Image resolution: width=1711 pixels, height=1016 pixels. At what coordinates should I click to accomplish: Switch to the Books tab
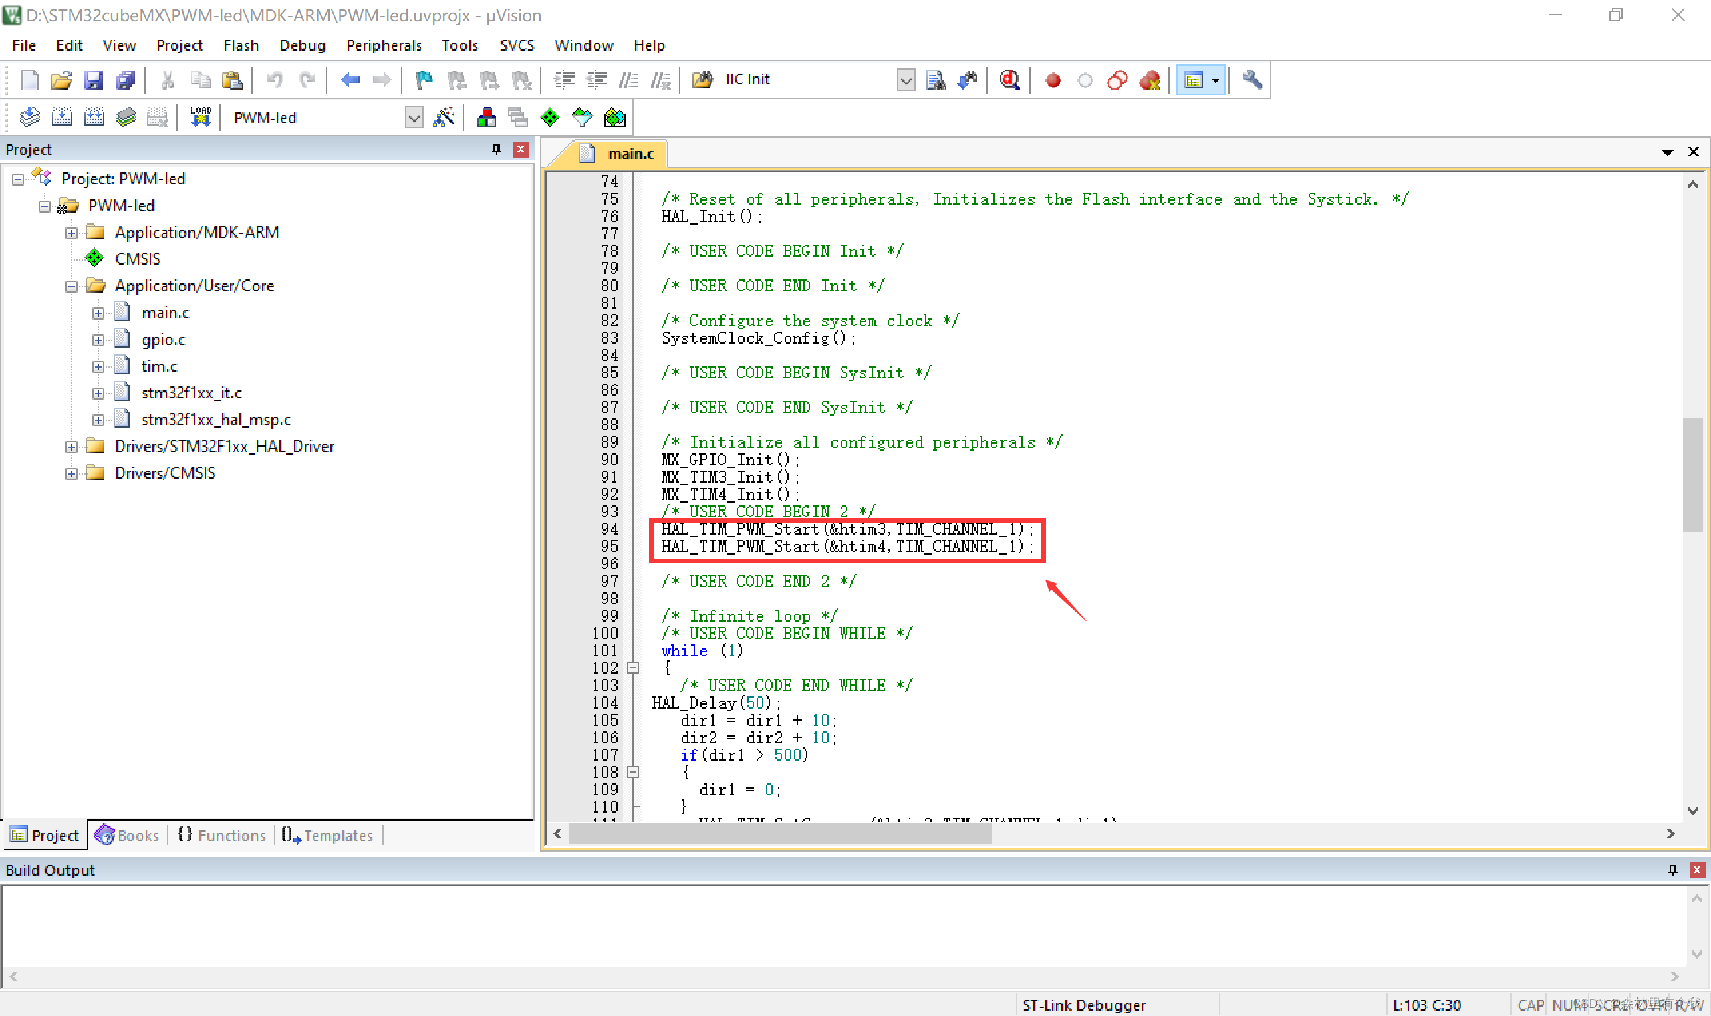coord(127,836)
